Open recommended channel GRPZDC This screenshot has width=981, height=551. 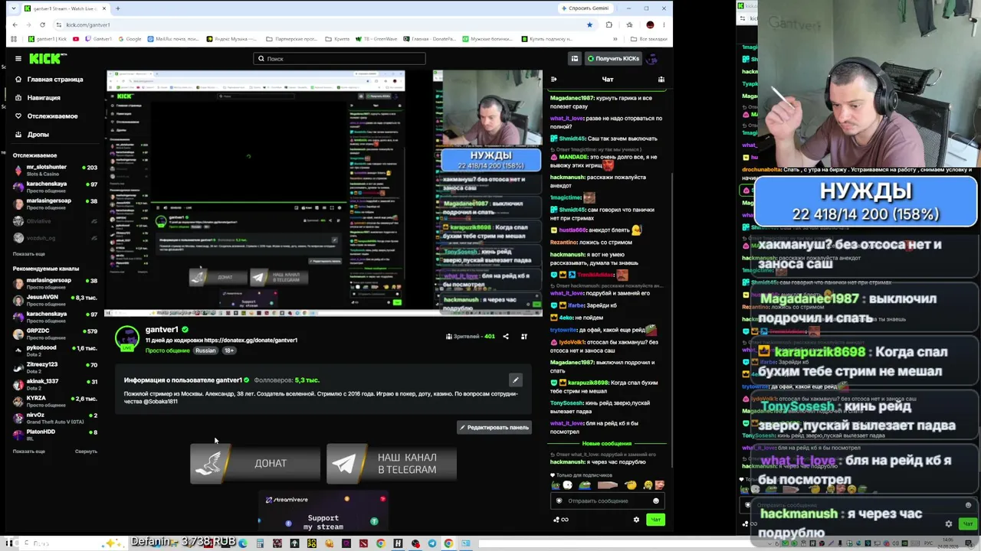coord(55,334)
